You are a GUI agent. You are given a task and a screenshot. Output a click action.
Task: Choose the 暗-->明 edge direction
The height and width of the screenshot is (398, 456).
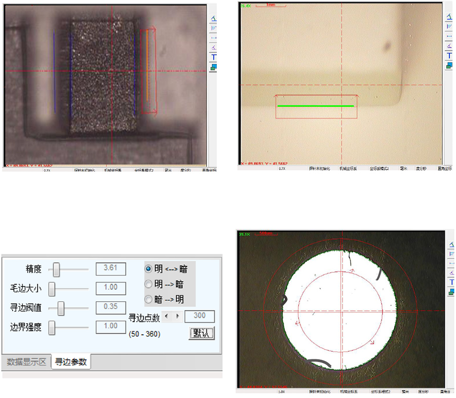coord(148,299)
